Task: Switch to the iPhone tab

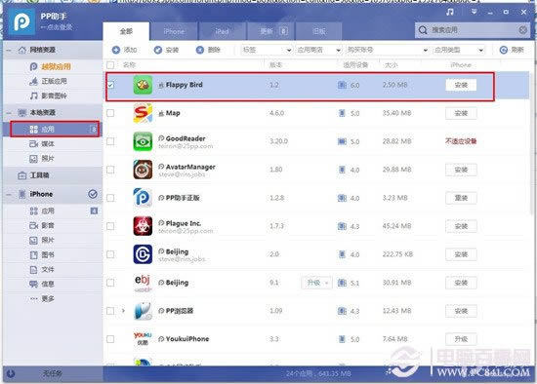Action: (174, 31)
